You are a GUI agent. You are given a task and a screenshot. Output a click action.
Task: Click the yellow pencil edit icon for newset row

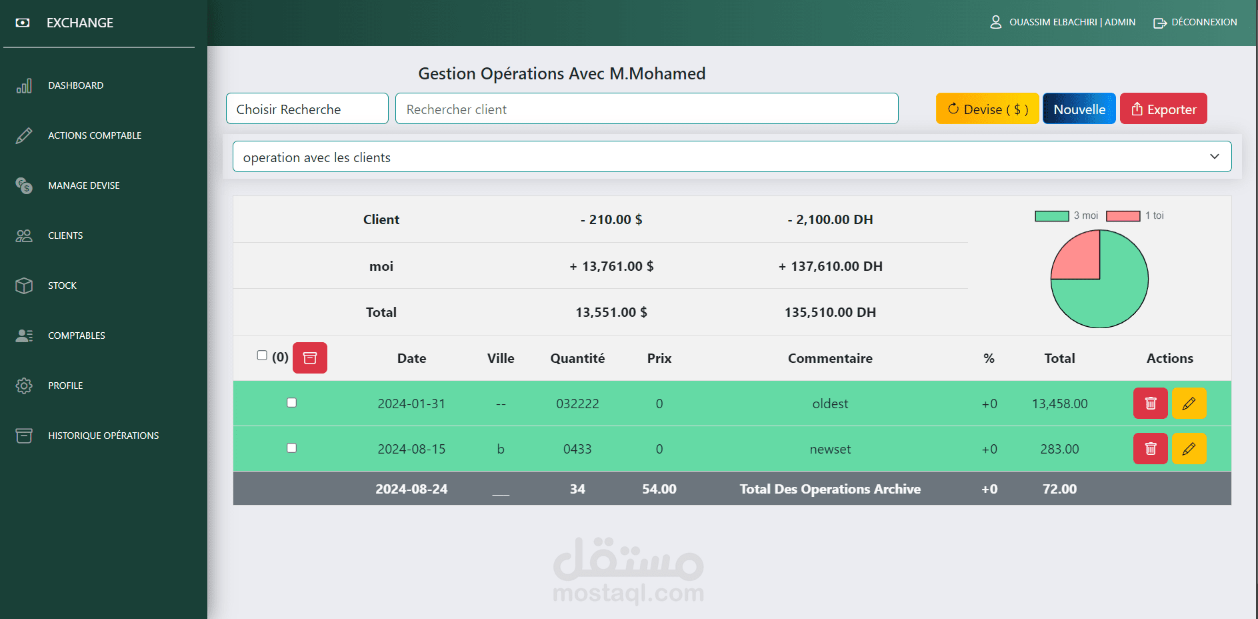pos(1189,448)
